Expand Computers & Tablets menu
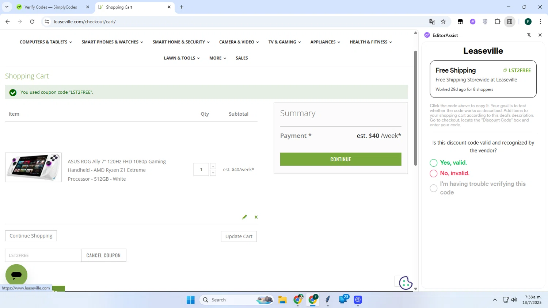This screenshot has height=308, width=548. click(46, 42)
